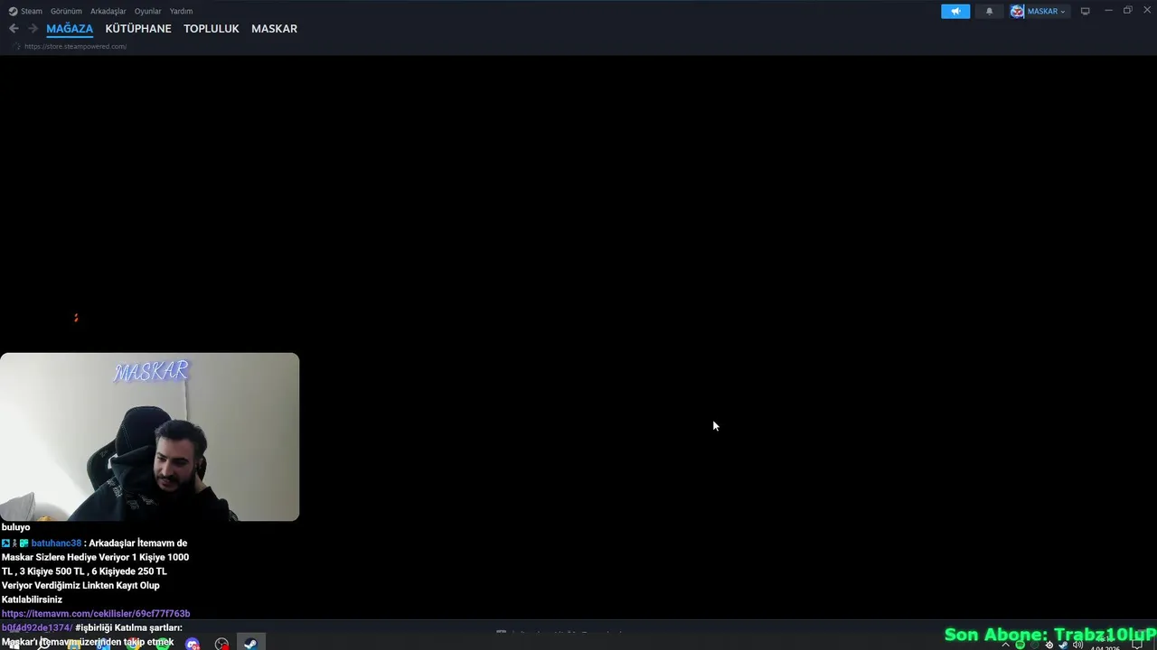This screenshot has height=650, width=1157.
Task: Click the Steam system tray icon
Action: tap(1063, 645)
